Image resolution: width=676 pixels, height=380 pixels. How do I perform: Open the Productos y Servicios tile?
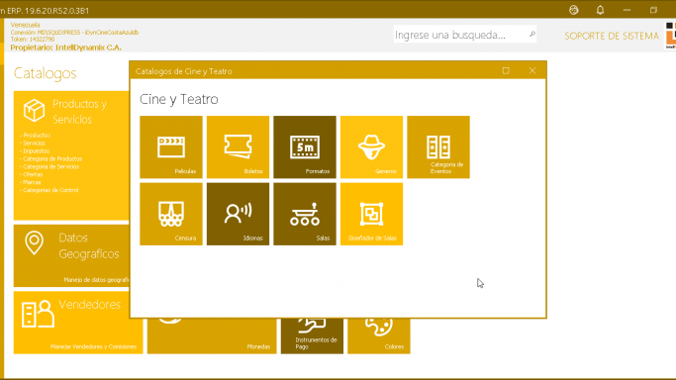point(71,155)
